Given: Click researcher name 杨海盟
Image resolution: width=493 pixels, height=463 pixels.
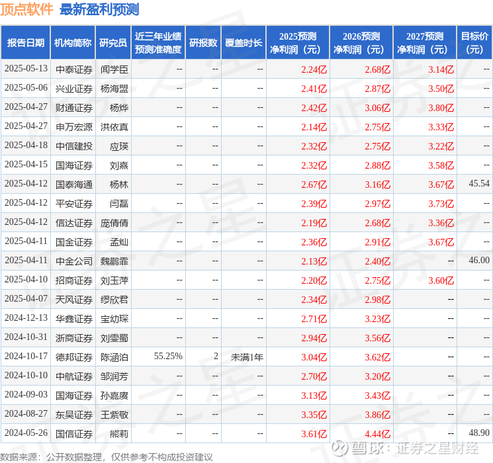Looking at the screenshot, I should [114, 89].
